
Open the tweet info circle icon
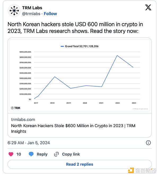point(148,143)
